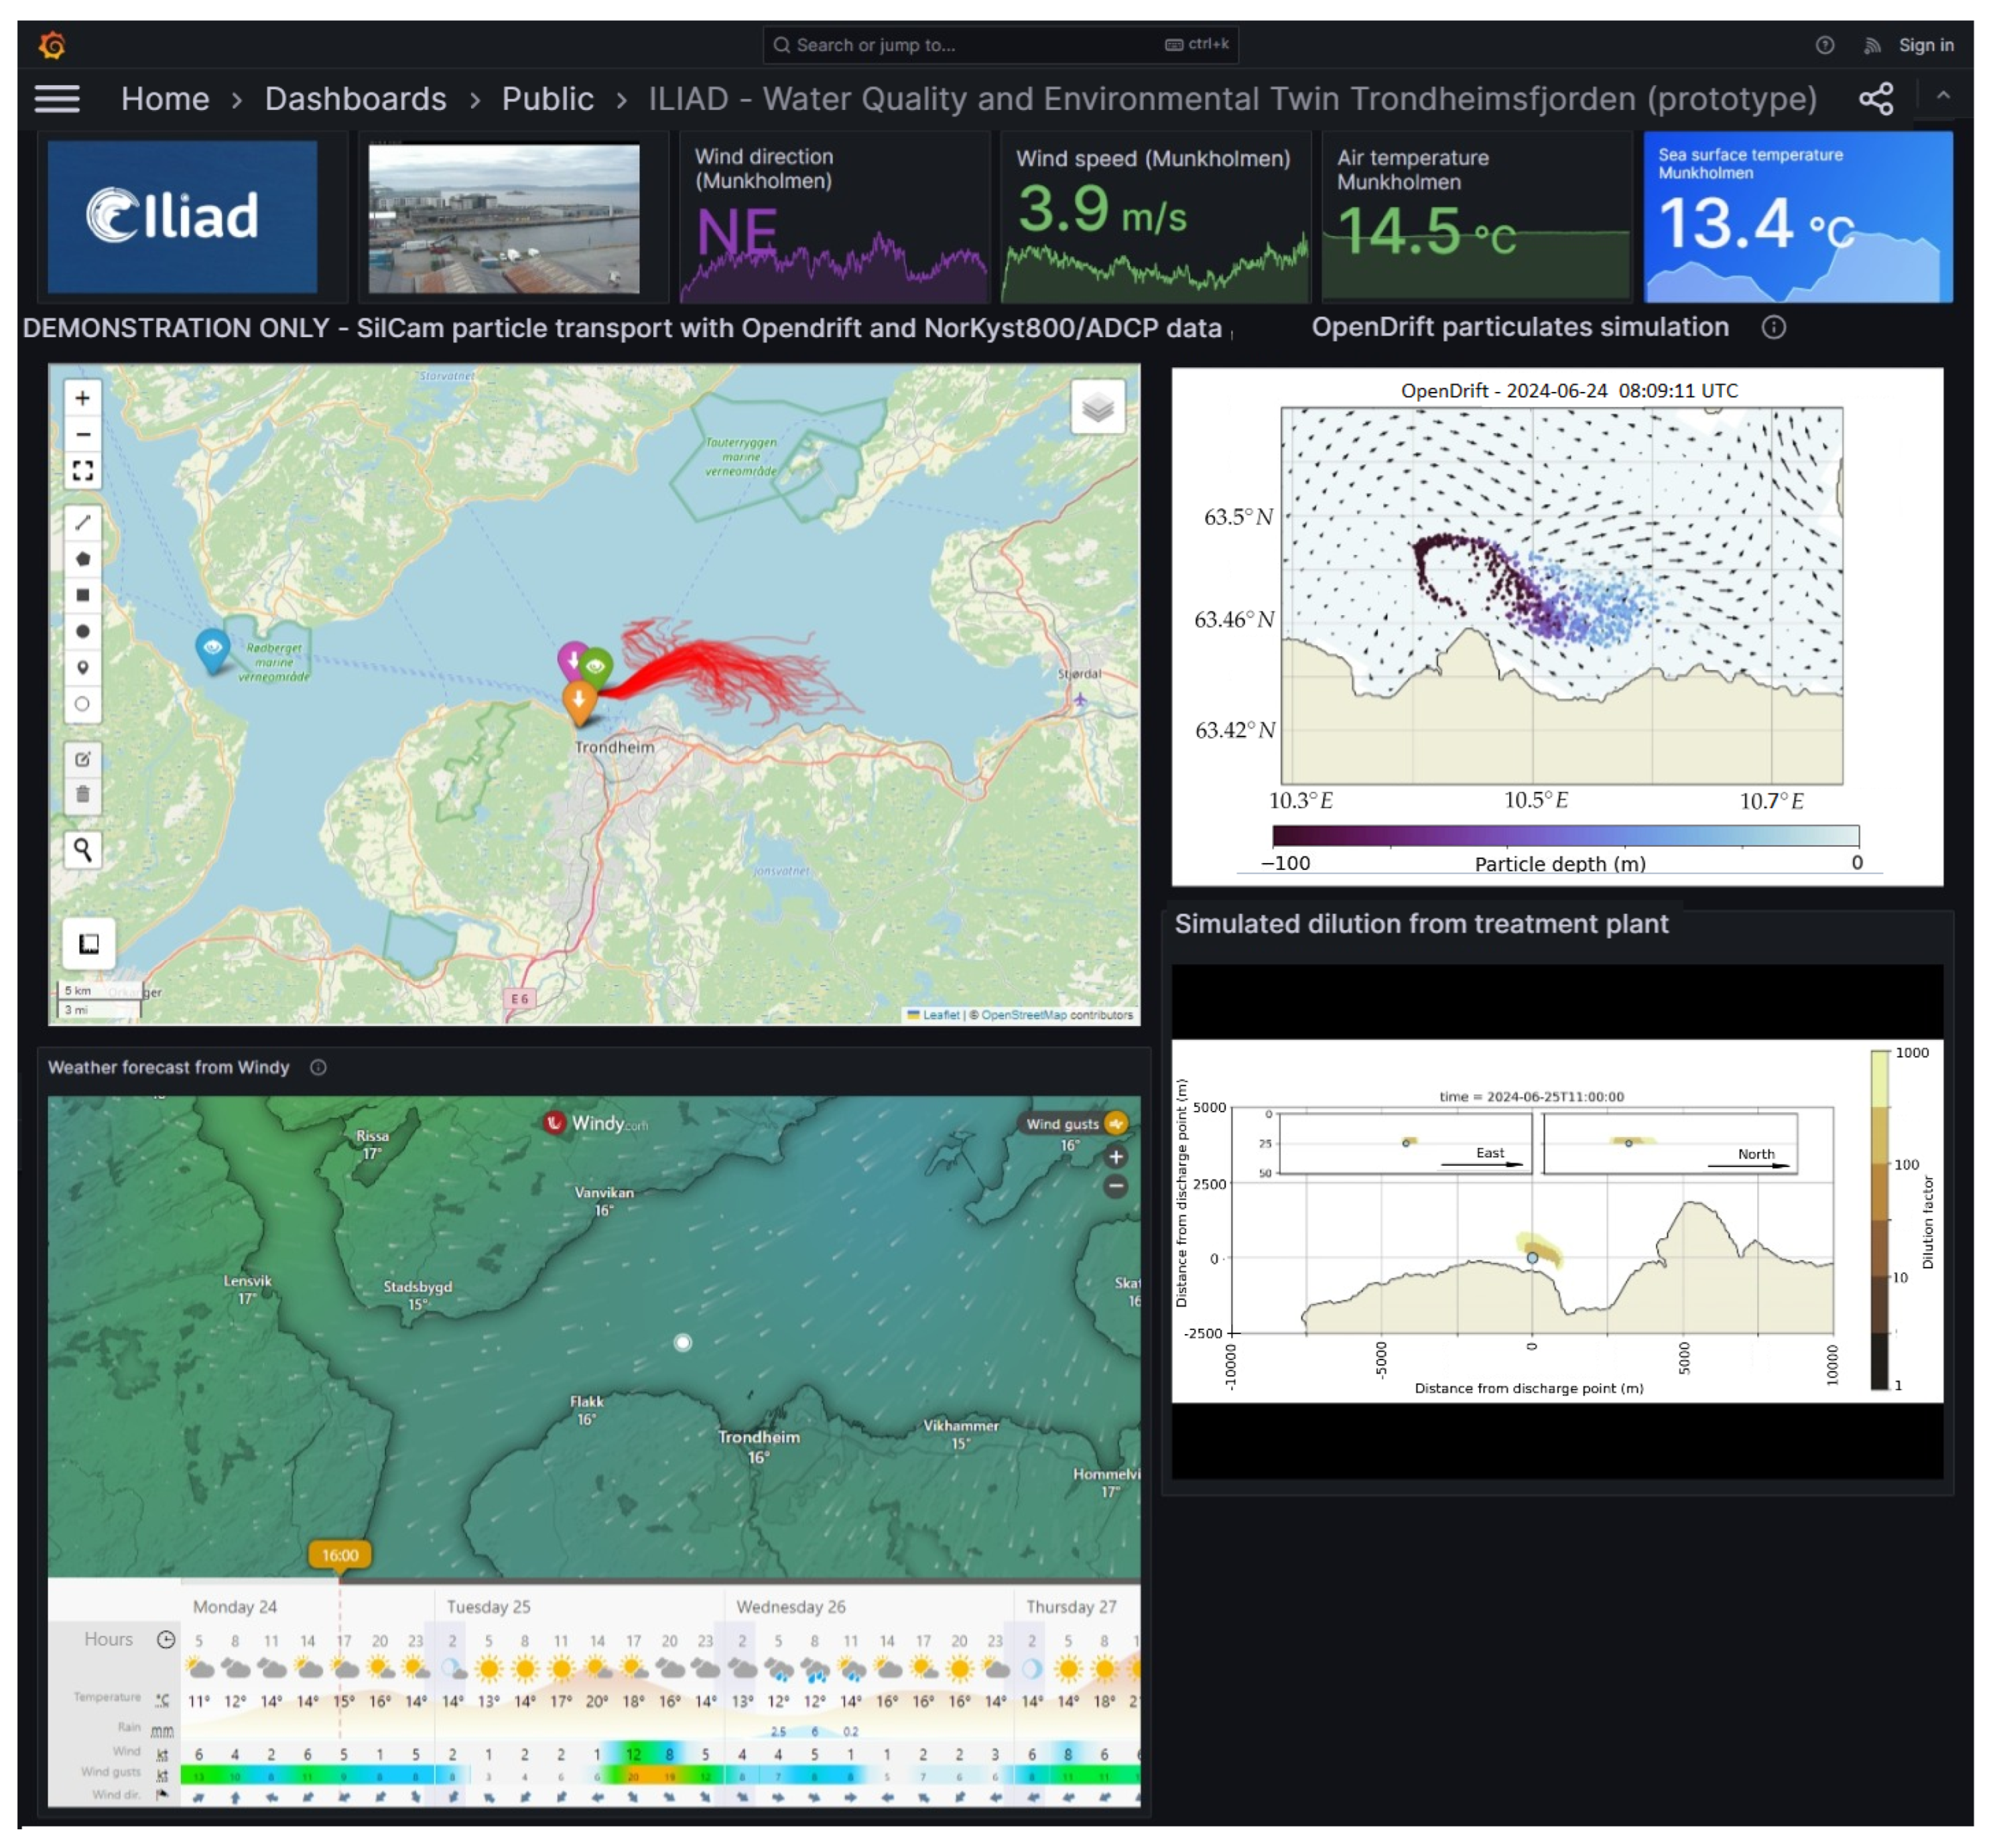
Task: Open the measure ruler tool on map
Action: tap(89, 943)
